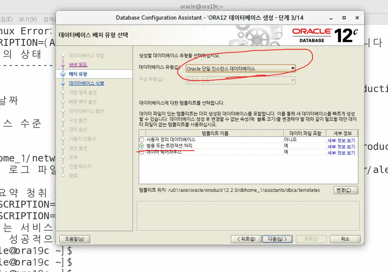Viewport: 388px width, 272px height.
Task: Click template location path text
Action: coord(244,190)
